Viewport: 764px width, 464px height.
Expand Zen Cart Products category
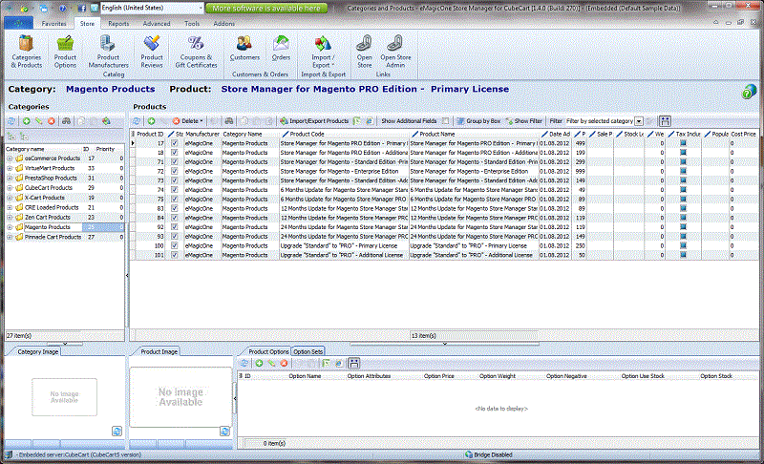click(x=10, y=218)
